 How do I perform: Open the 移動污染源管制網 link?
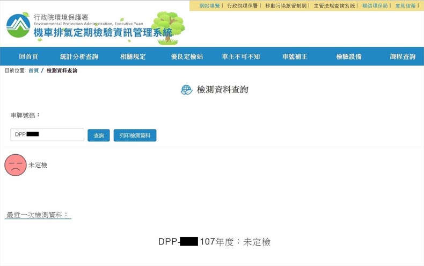point(286,5)
